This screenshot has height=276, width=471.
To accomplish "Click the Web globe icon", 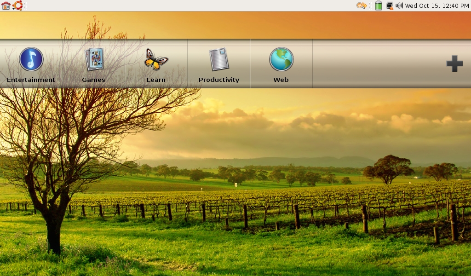I will (281, 59).
